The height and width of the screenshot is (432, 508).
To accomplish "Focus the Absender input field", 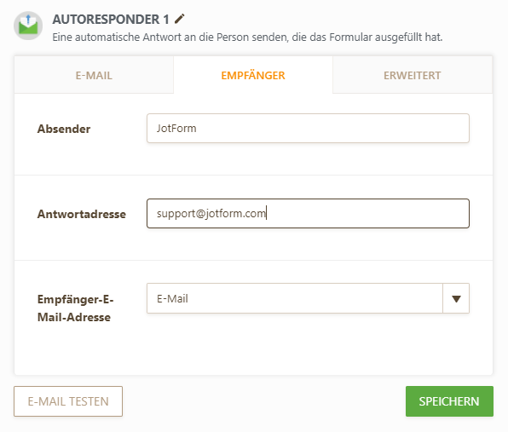I will tap(308, 129).
